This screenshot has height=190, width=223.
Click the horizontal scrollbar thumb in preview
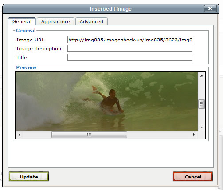pos(89,135)
